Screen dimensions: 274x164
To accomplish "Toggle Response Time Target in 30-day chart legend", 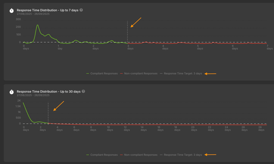I will (x=183, y=155).
